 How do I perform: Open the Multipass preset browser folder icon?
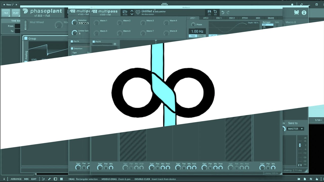tap(125, 12)
